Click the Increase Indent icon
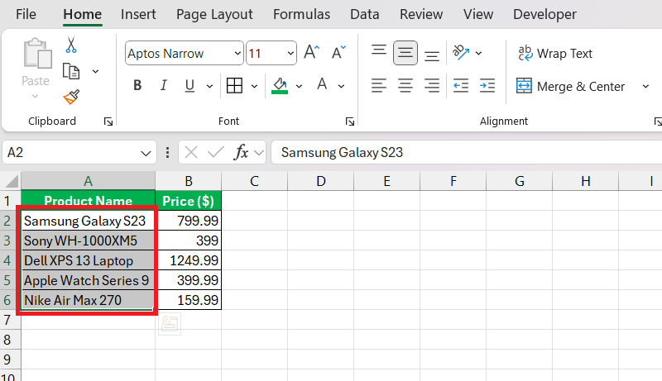The height and width of the screenshot is (381, 662). point(487,86)
